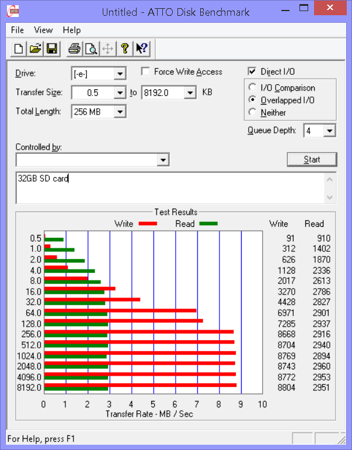Click the ATTO application icon in title bar

click(13, 11)
